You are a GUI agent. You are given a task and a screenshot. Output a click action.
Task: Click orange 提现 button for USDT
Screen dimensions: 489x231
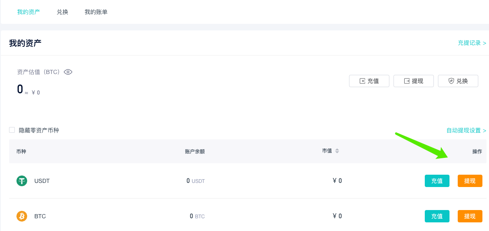[x=470, y=181]
